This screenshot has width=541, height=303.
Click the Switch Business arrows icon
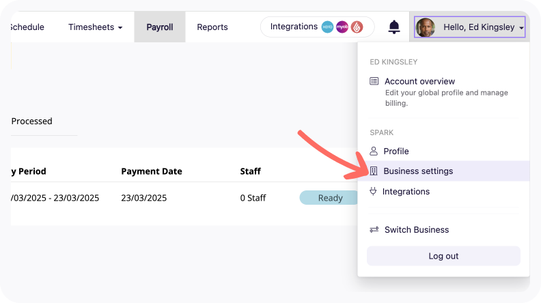tap(374, 229)
